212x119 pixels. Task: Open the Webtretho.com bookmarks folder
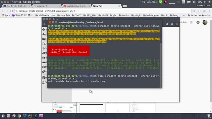coord(45,16)
